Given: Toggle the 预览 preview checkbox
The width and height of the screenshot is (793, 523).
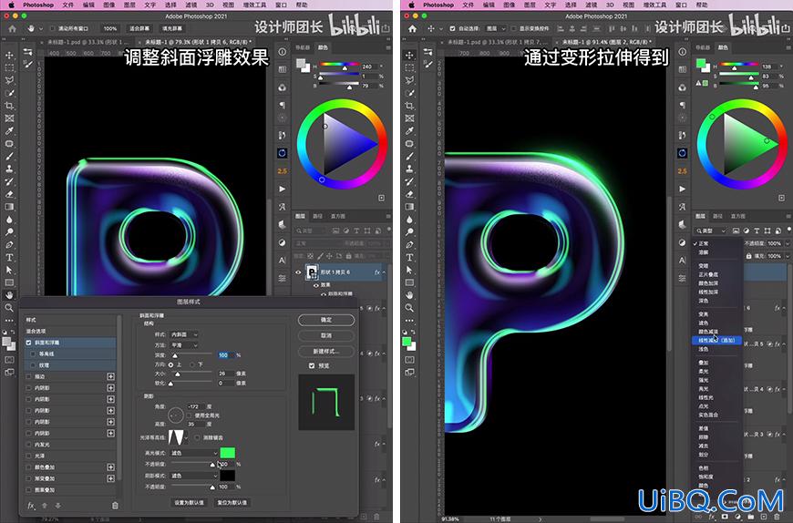Looking at the screenshot, I should click(x=312, y=365).
